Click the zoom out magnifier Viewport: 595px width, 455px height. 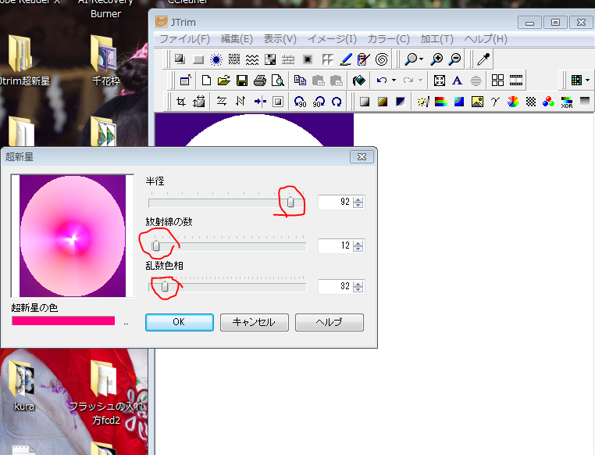coord(454,59)
